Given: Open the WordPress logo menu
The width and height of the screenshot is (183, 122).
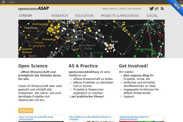Looking at the screenshot, I should coord(3,2).
